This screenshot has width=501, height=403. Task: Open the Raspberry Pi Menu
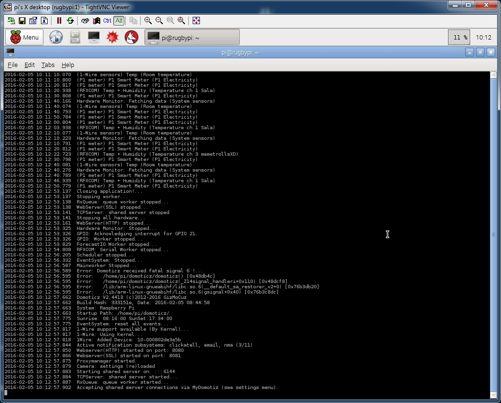click(x=25, y=37)
